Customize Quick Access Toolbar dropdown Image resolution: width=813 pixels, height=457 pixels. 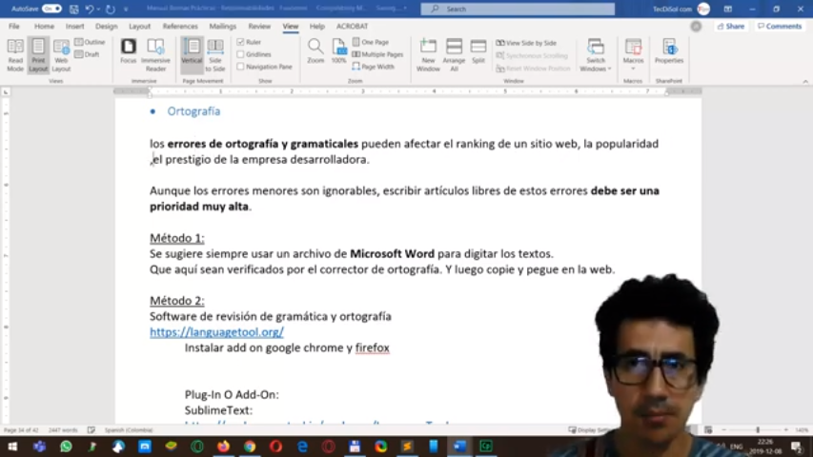click(126, 9)
